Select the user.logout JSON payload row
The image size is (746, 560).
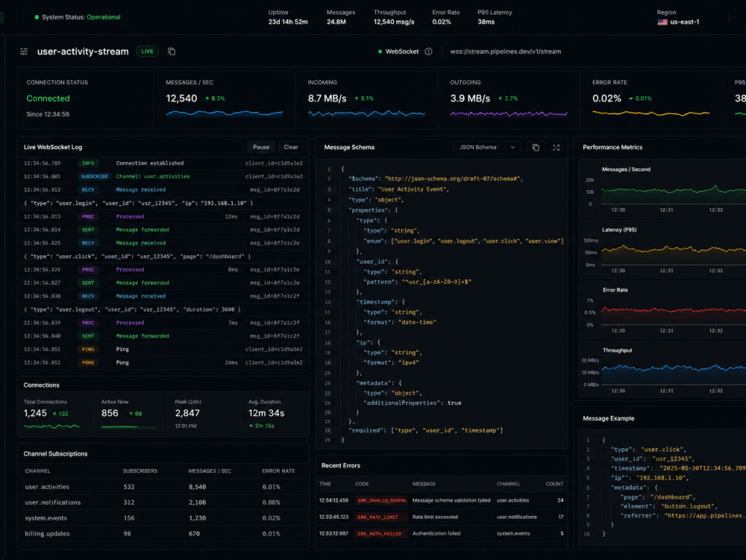[163, 310]
